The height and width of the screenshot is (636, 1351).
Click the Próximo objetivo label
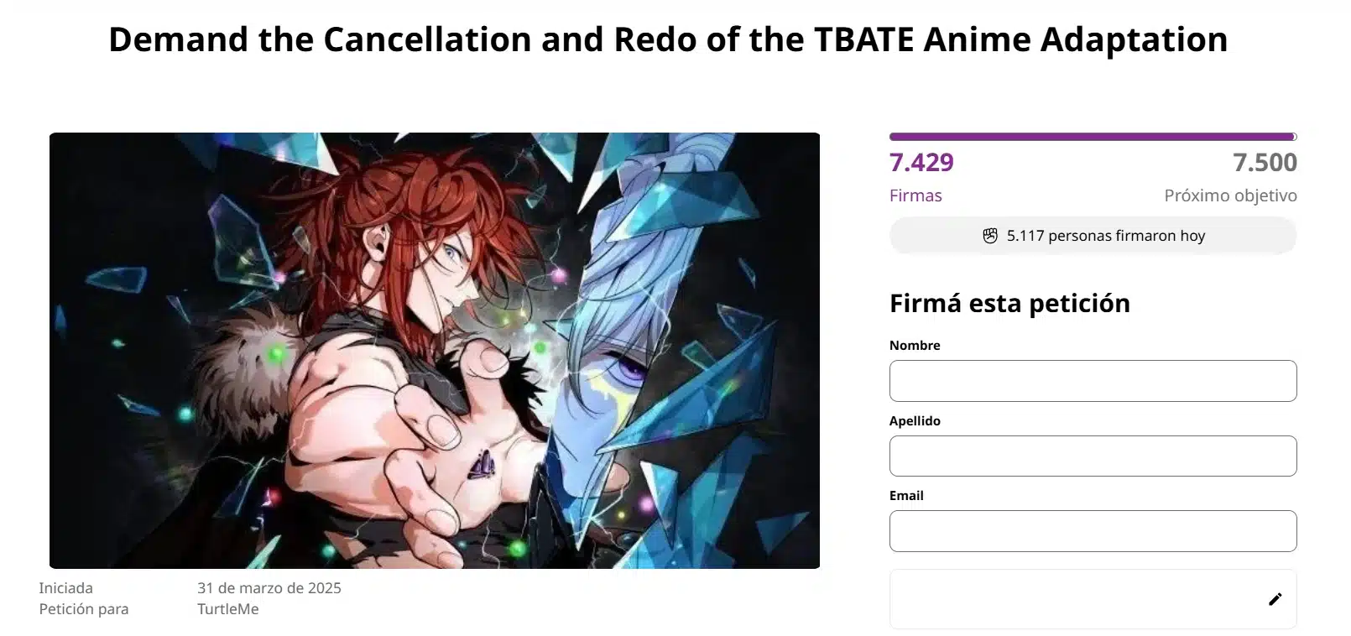point(1230,195)
